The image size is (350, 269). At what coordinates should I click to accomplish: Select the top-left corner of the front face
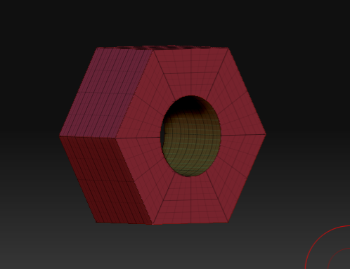click(x=153, y=50)
